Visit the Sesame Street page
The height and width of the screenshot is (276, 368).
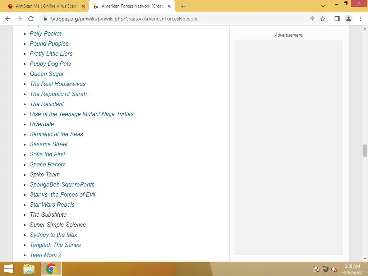tap(49, 144)
